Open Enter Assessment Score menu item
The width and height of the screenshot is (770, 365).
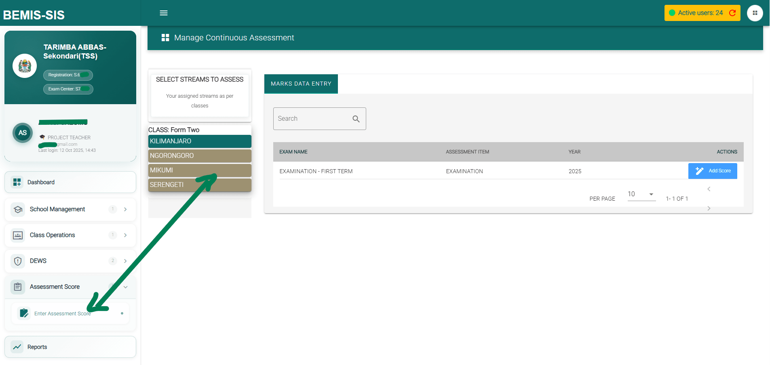[x=63, y=313]
